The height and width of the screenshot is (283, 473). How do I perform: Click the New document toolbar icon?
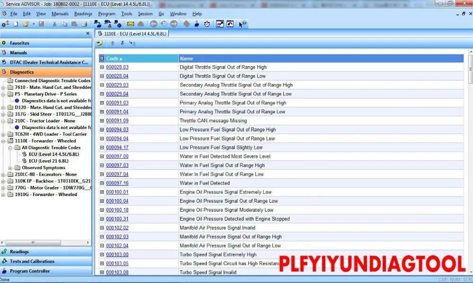click(16, 24)
